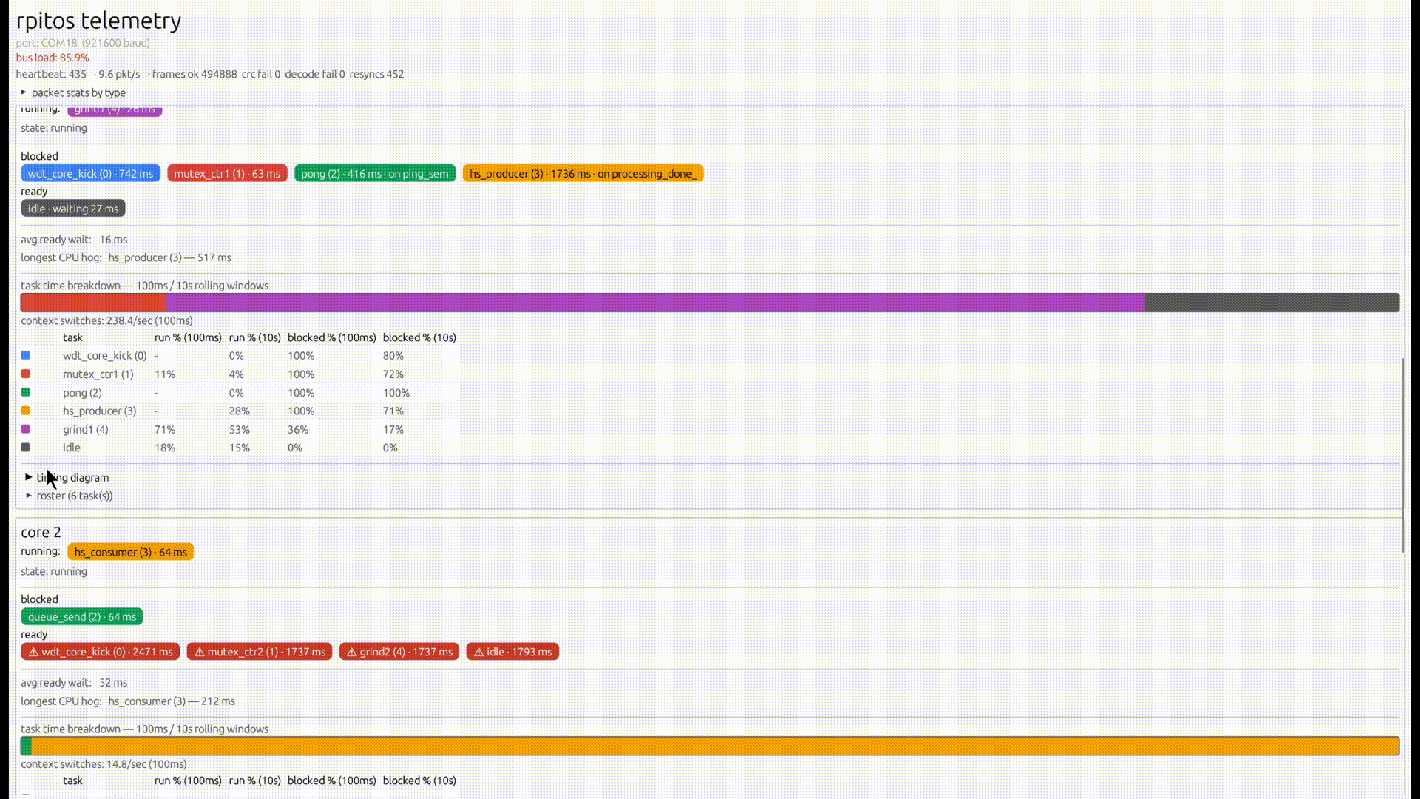Image resolution: width=1420 pixels, height=799 pixels.
Task: Click the idle gray legend square
Action: click(x=26, y=447)
